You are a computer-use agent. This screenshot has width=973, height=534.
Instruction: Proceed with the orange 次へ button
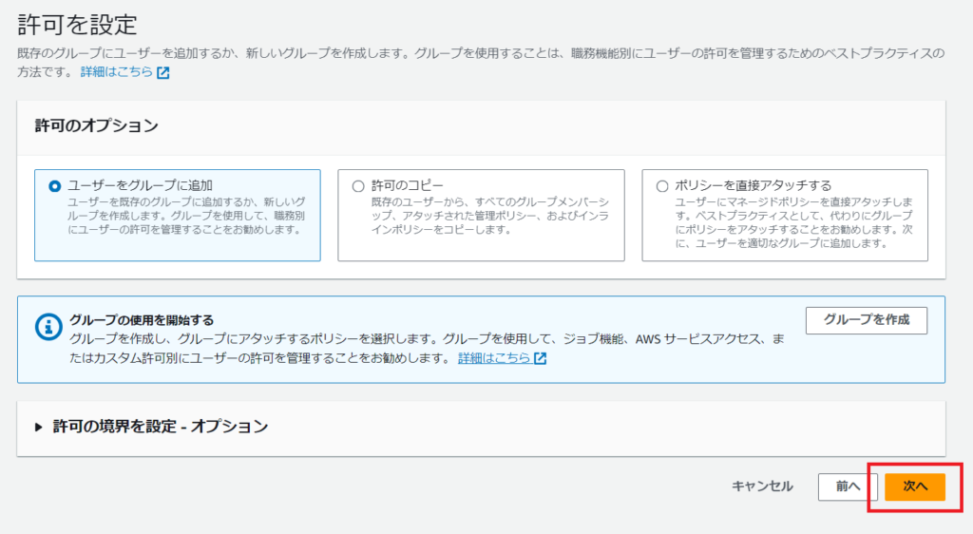915,486
